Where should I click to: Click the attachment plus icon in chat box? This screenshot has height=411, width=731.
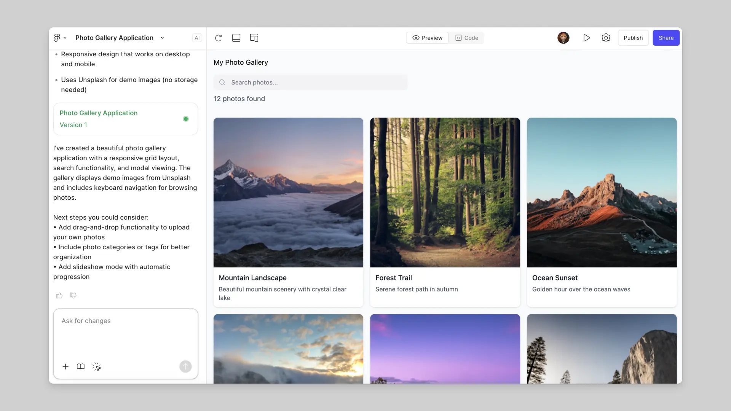[x=65, y=366]
